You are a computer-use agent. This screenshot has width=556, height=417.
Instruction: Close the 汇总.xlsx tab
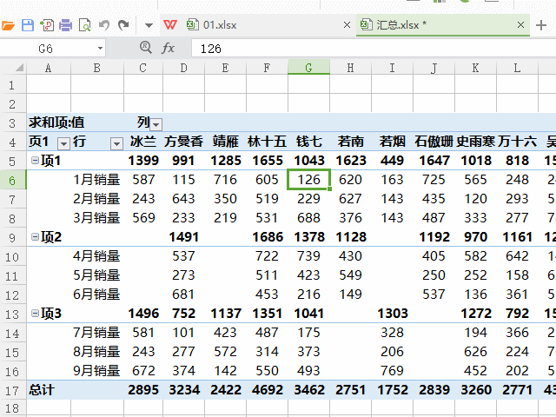point(520,25)
